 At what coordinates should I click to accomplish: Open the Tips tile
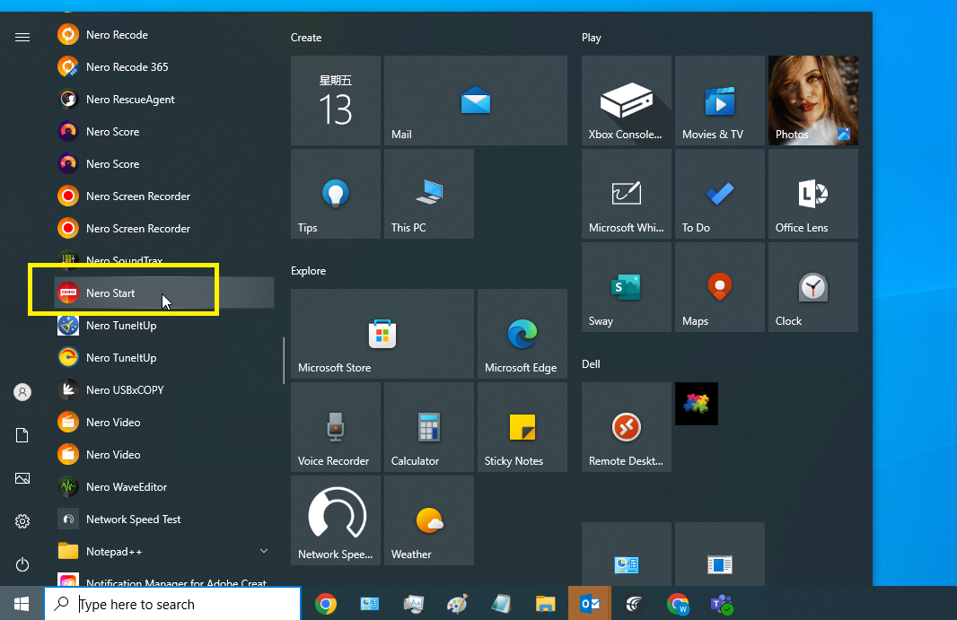coord(336,194)
